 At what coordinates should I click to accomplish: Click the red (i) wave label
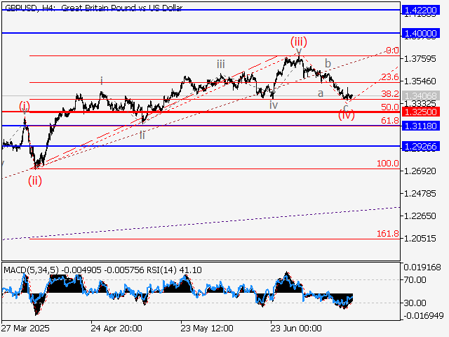[25, 106]
